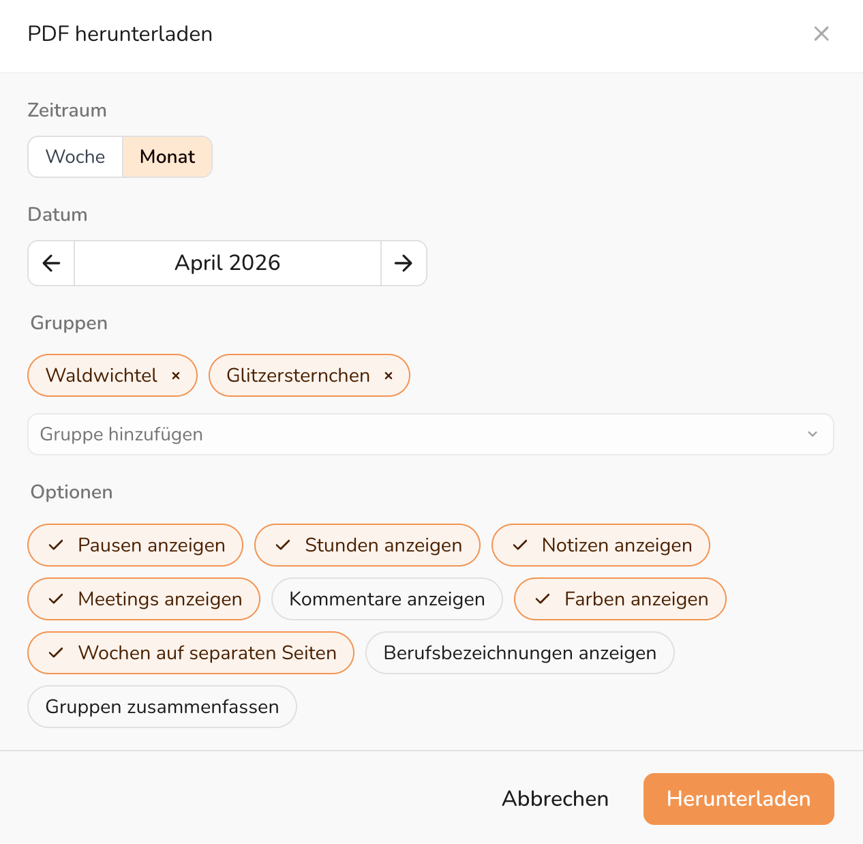The width and height of the screenshot is (863, 844).
Task: Disable Pausen anzeigen option
Action: (136, 545)
